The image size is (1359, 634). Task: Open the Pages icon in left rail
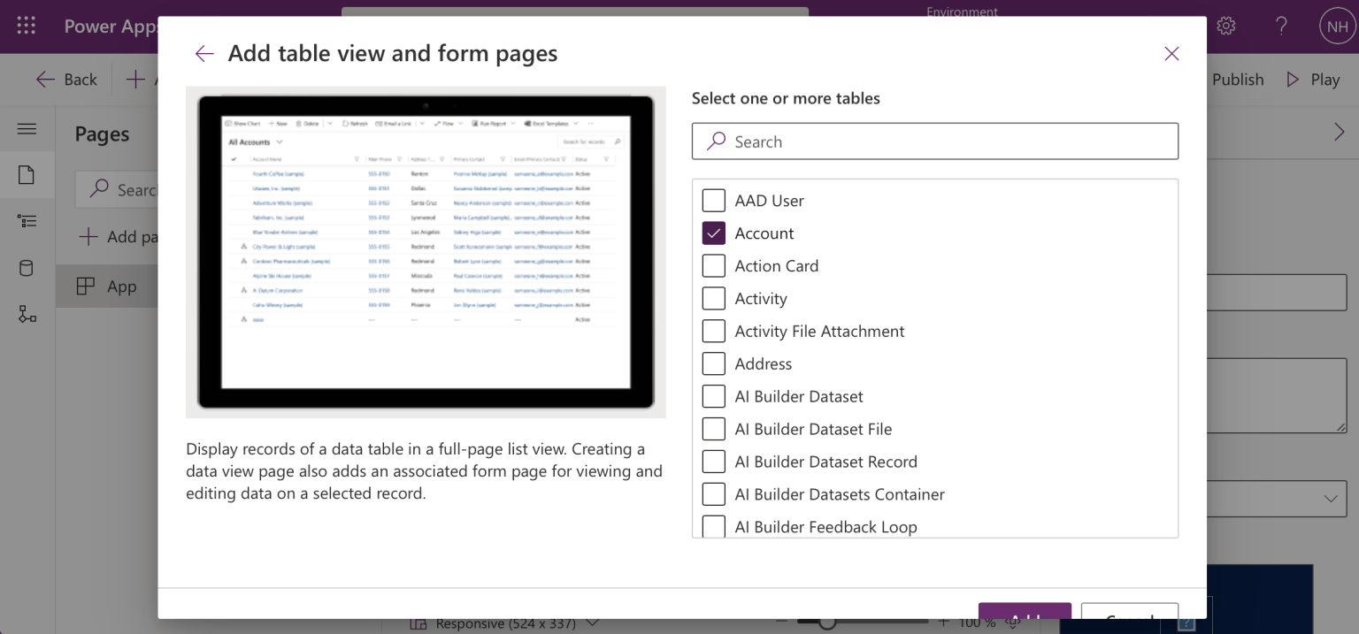point(27,175)
